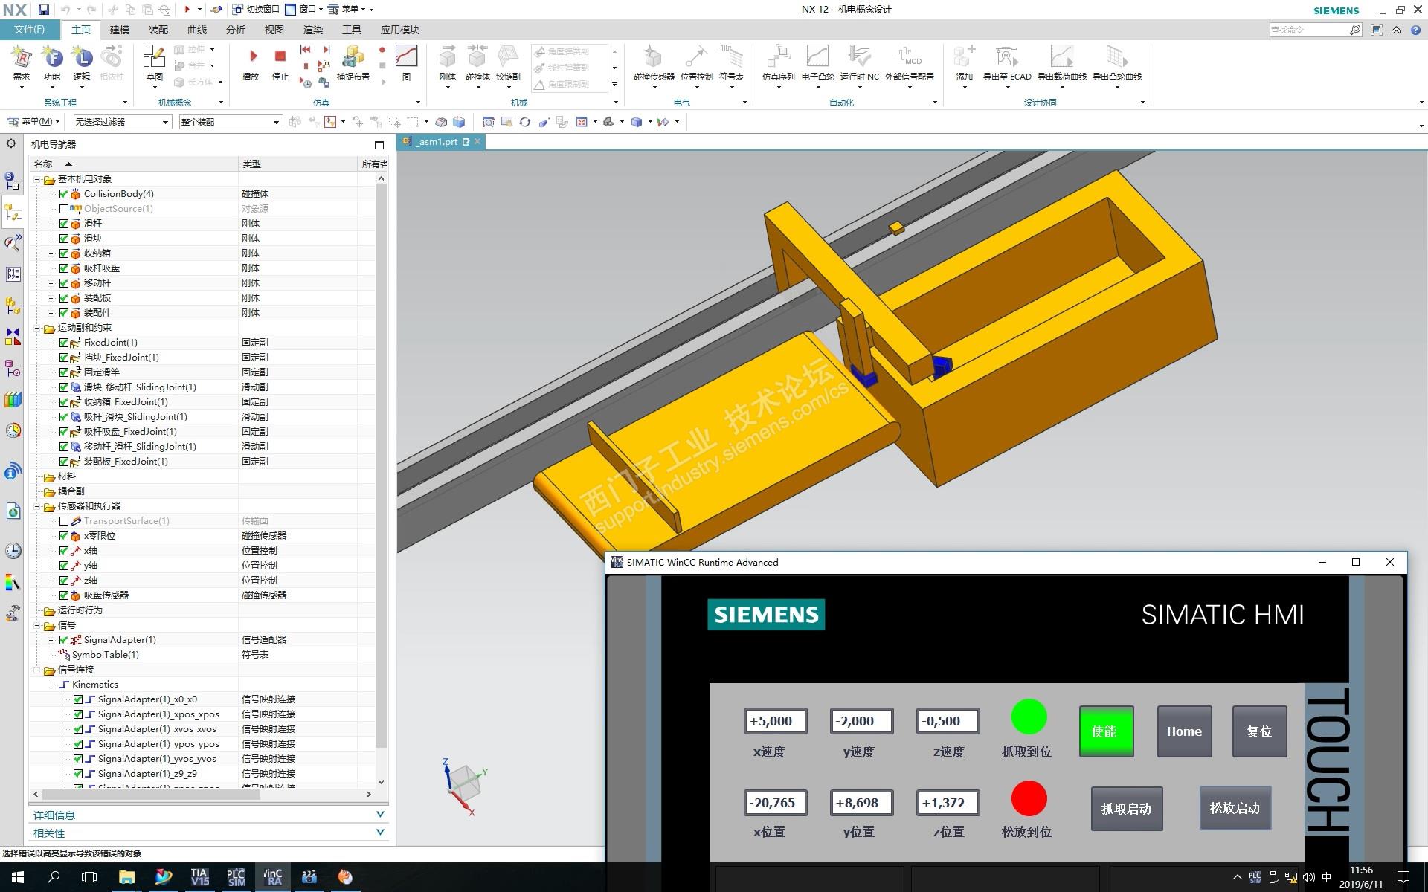Click the 抓取启动 button in HMI
1428x892 pixels.
click(1126, 809)
